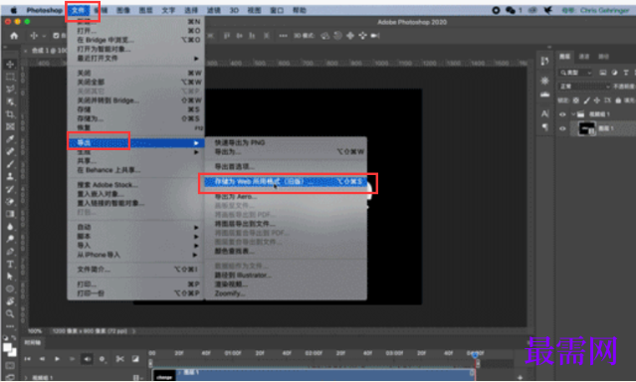Filter layers by adjustment layer icon

click(614, 73)
